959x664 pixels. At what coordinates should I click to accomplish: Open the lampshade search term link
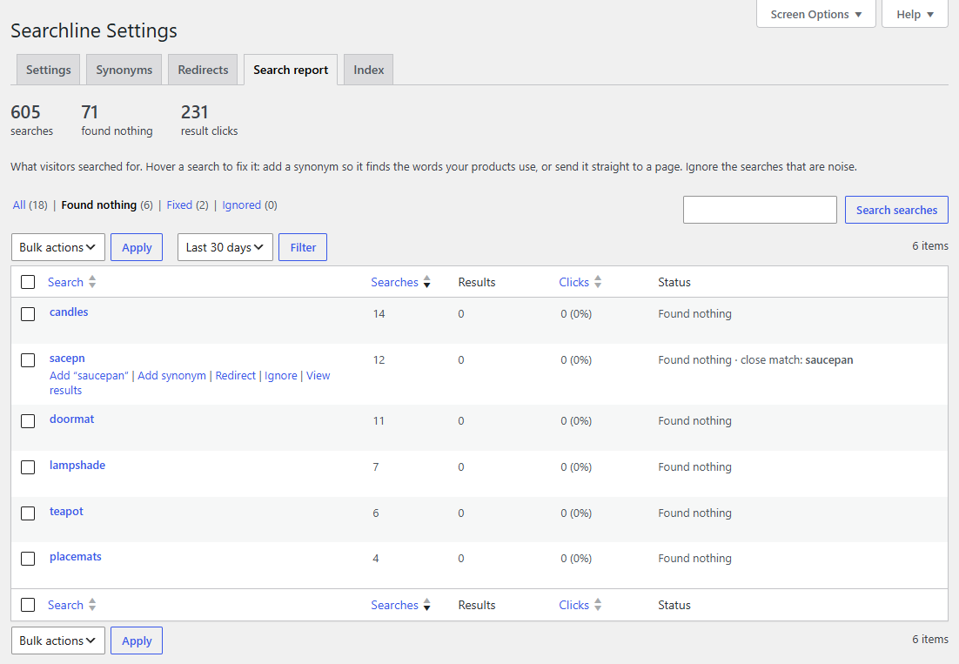coord(77,465)
